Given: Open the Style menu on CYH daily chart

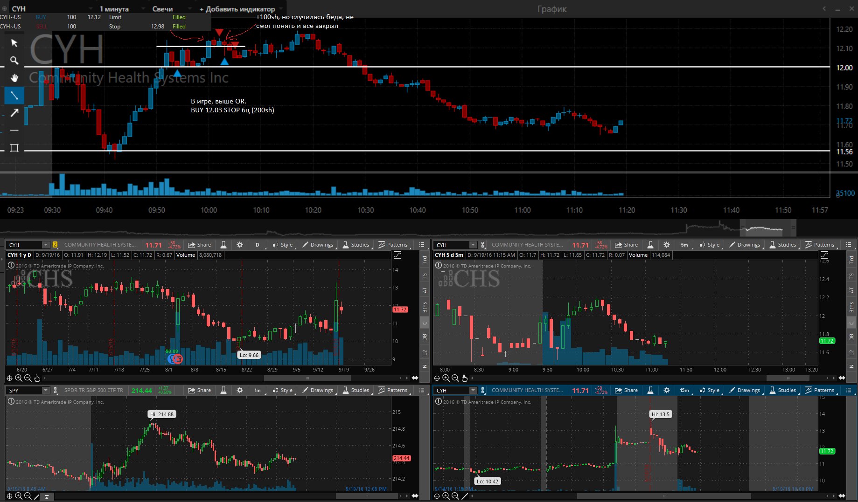Looking at the screenshot, I should coord(283,245).
